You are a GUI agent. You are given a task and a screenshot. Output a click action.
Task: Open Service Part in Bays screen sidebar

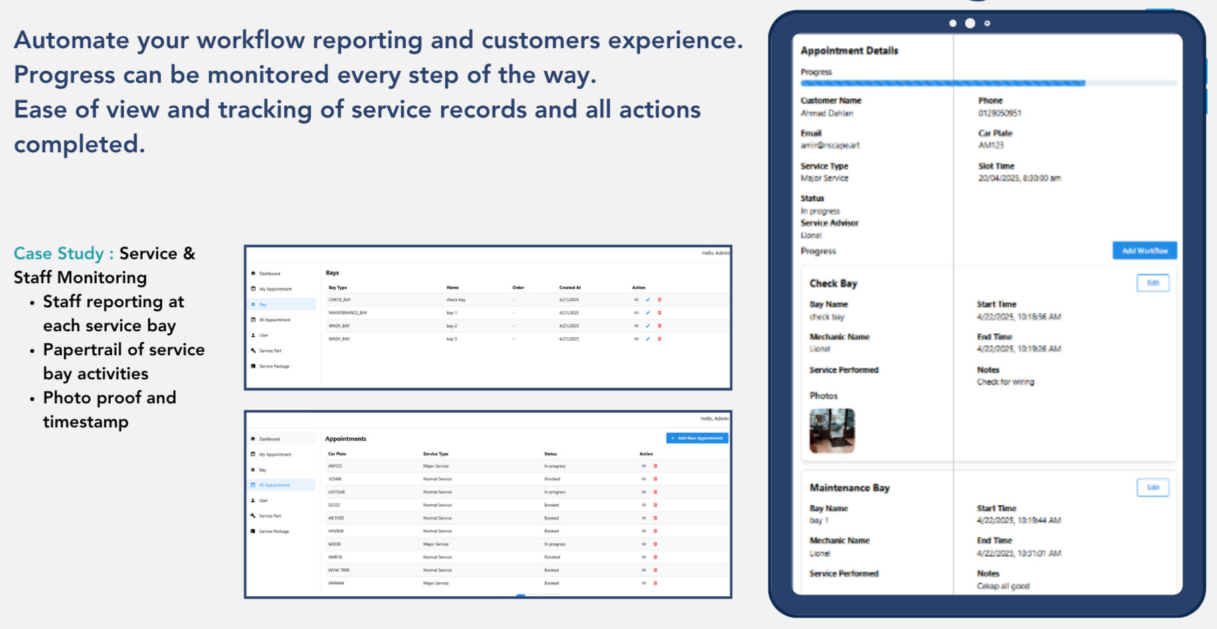270,351
